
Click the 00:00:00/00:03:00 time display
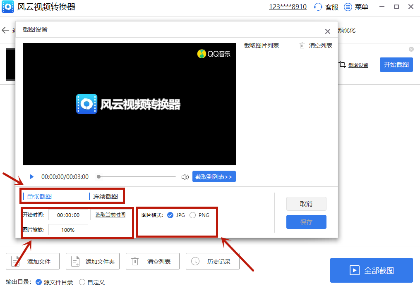point(65,176)
